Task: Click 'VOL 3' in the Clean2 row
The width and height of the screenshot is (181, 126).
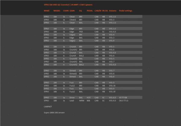Action: tap(112, 20)
